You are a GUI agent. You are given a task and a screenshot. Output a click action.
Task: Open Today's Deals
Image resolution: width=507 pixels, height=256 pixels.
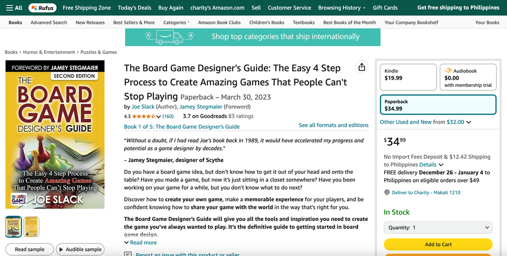coord(135,8)
